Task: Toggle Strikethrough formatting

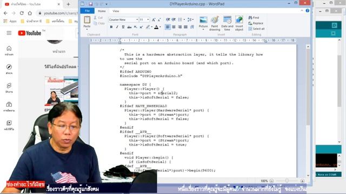Action: (129, 27)
